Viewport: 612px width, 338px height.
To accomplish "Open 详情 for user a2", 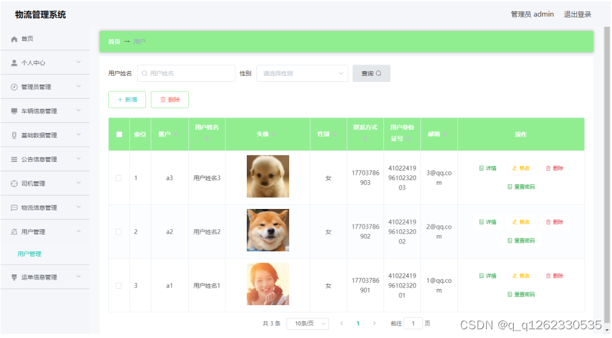I will [488, 222].
